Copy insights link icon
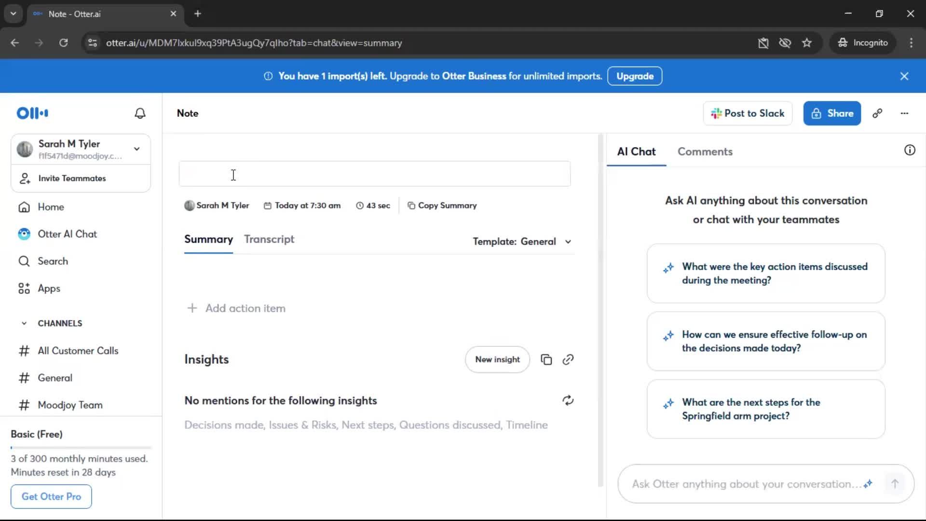This screenshot has height=521, width=926. tap(568, 360)
